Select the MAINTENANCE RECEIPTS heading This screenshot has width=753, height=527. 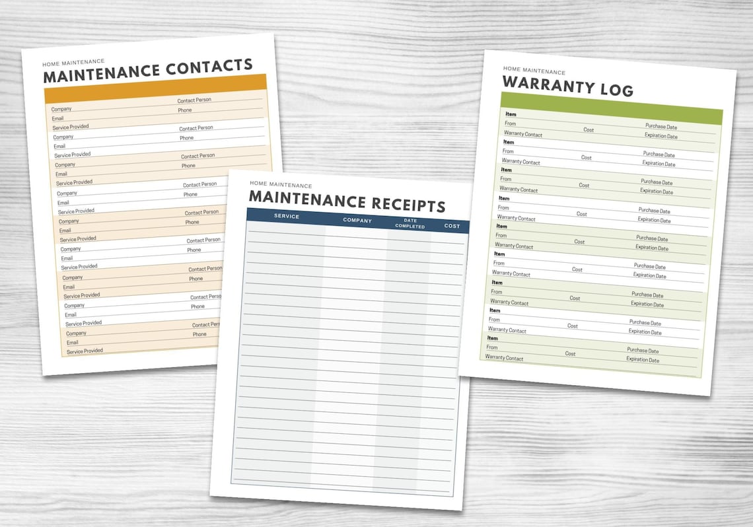[x=346, y=203]
